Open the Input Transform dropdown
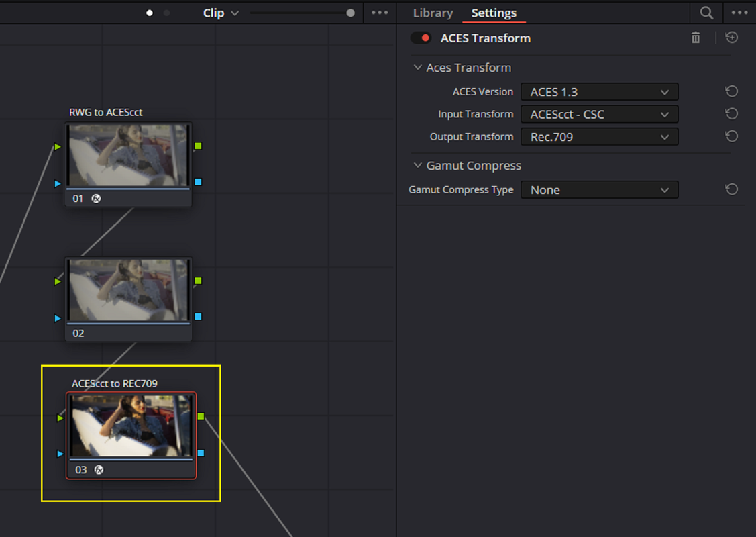This screenshot has width=756, height=537. click(599, 114)
